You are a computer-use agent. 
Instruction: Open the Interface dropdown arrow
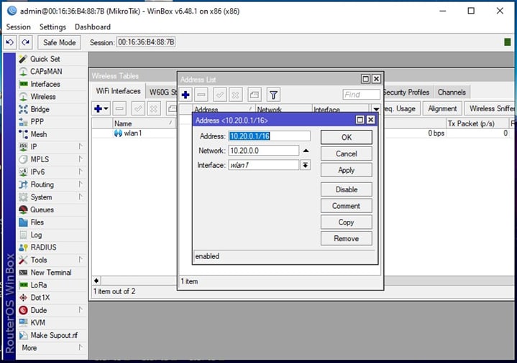pyautogui.click(x=306, y=165)
